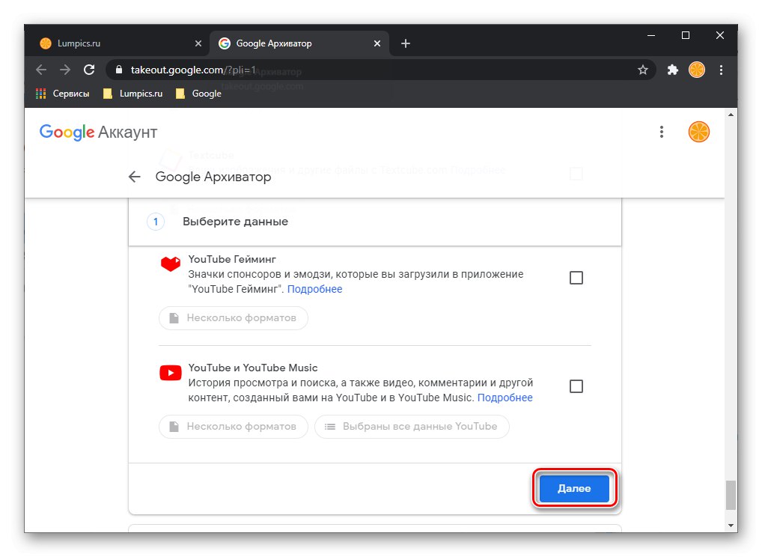Bookmark page with star icon

(642, 70)
